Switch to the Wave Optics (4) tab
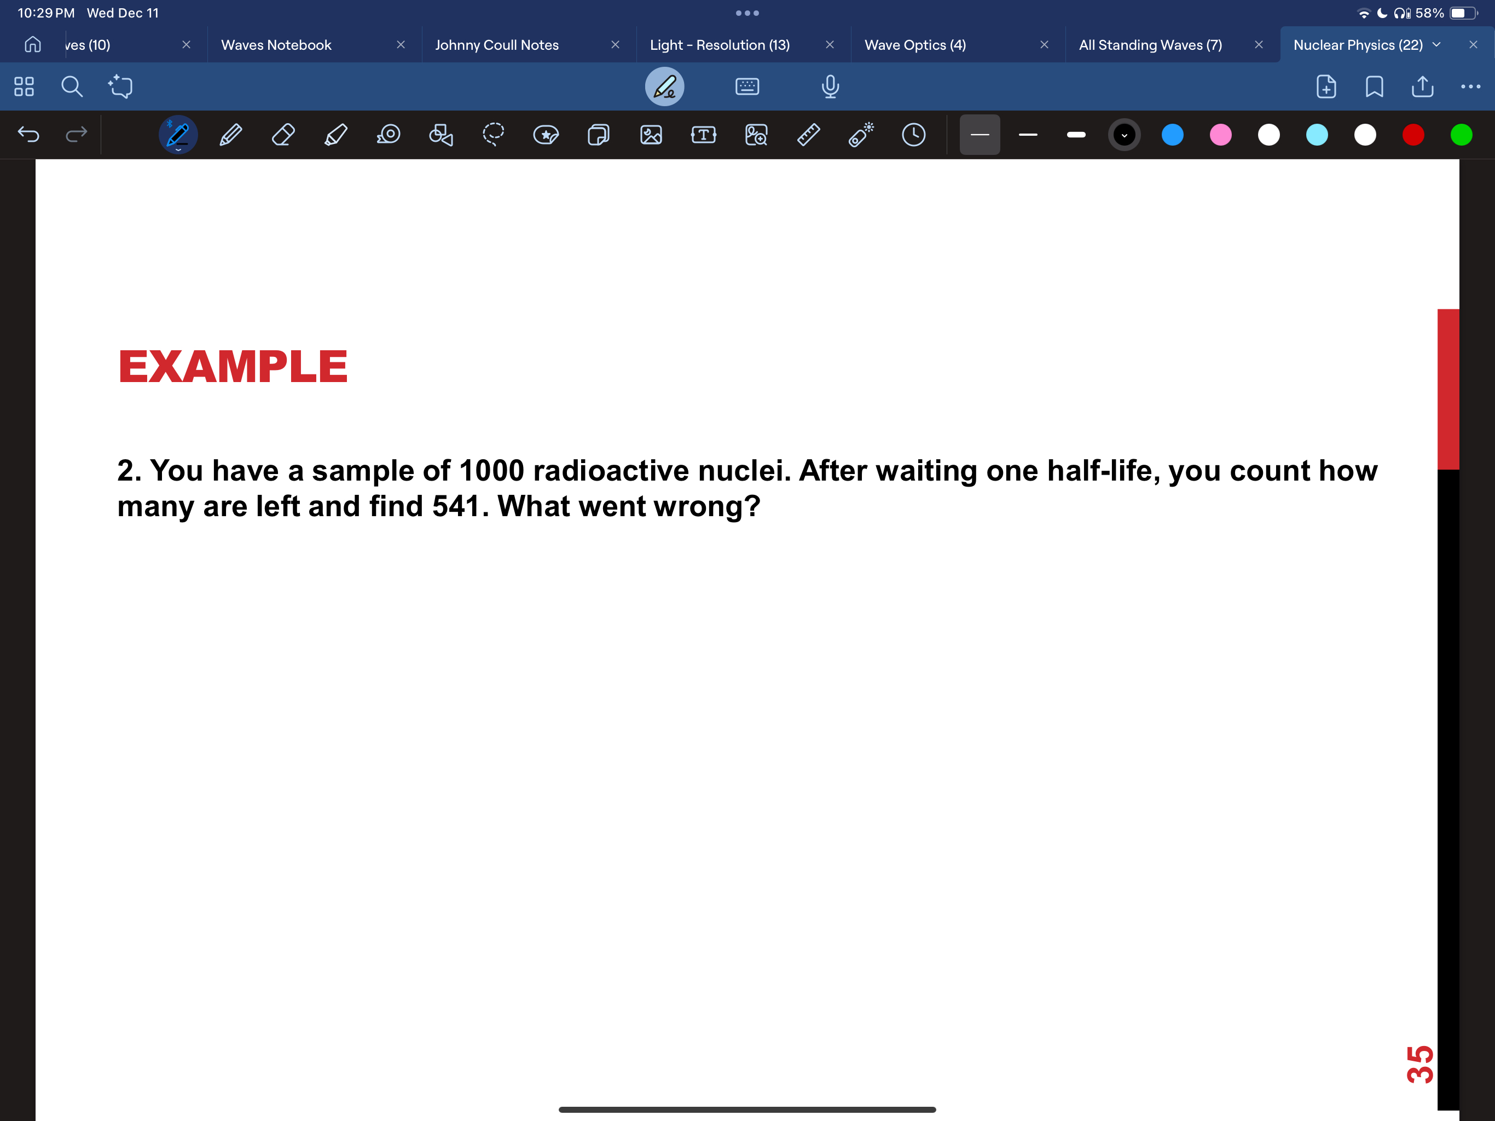Screen dimensions: 1495x1121 [x=915, y=45]
